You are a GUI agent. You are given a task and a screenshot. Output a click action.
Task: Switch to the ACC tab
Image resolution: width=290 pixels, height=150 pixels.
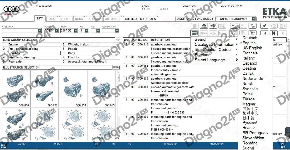coord(52,19)
